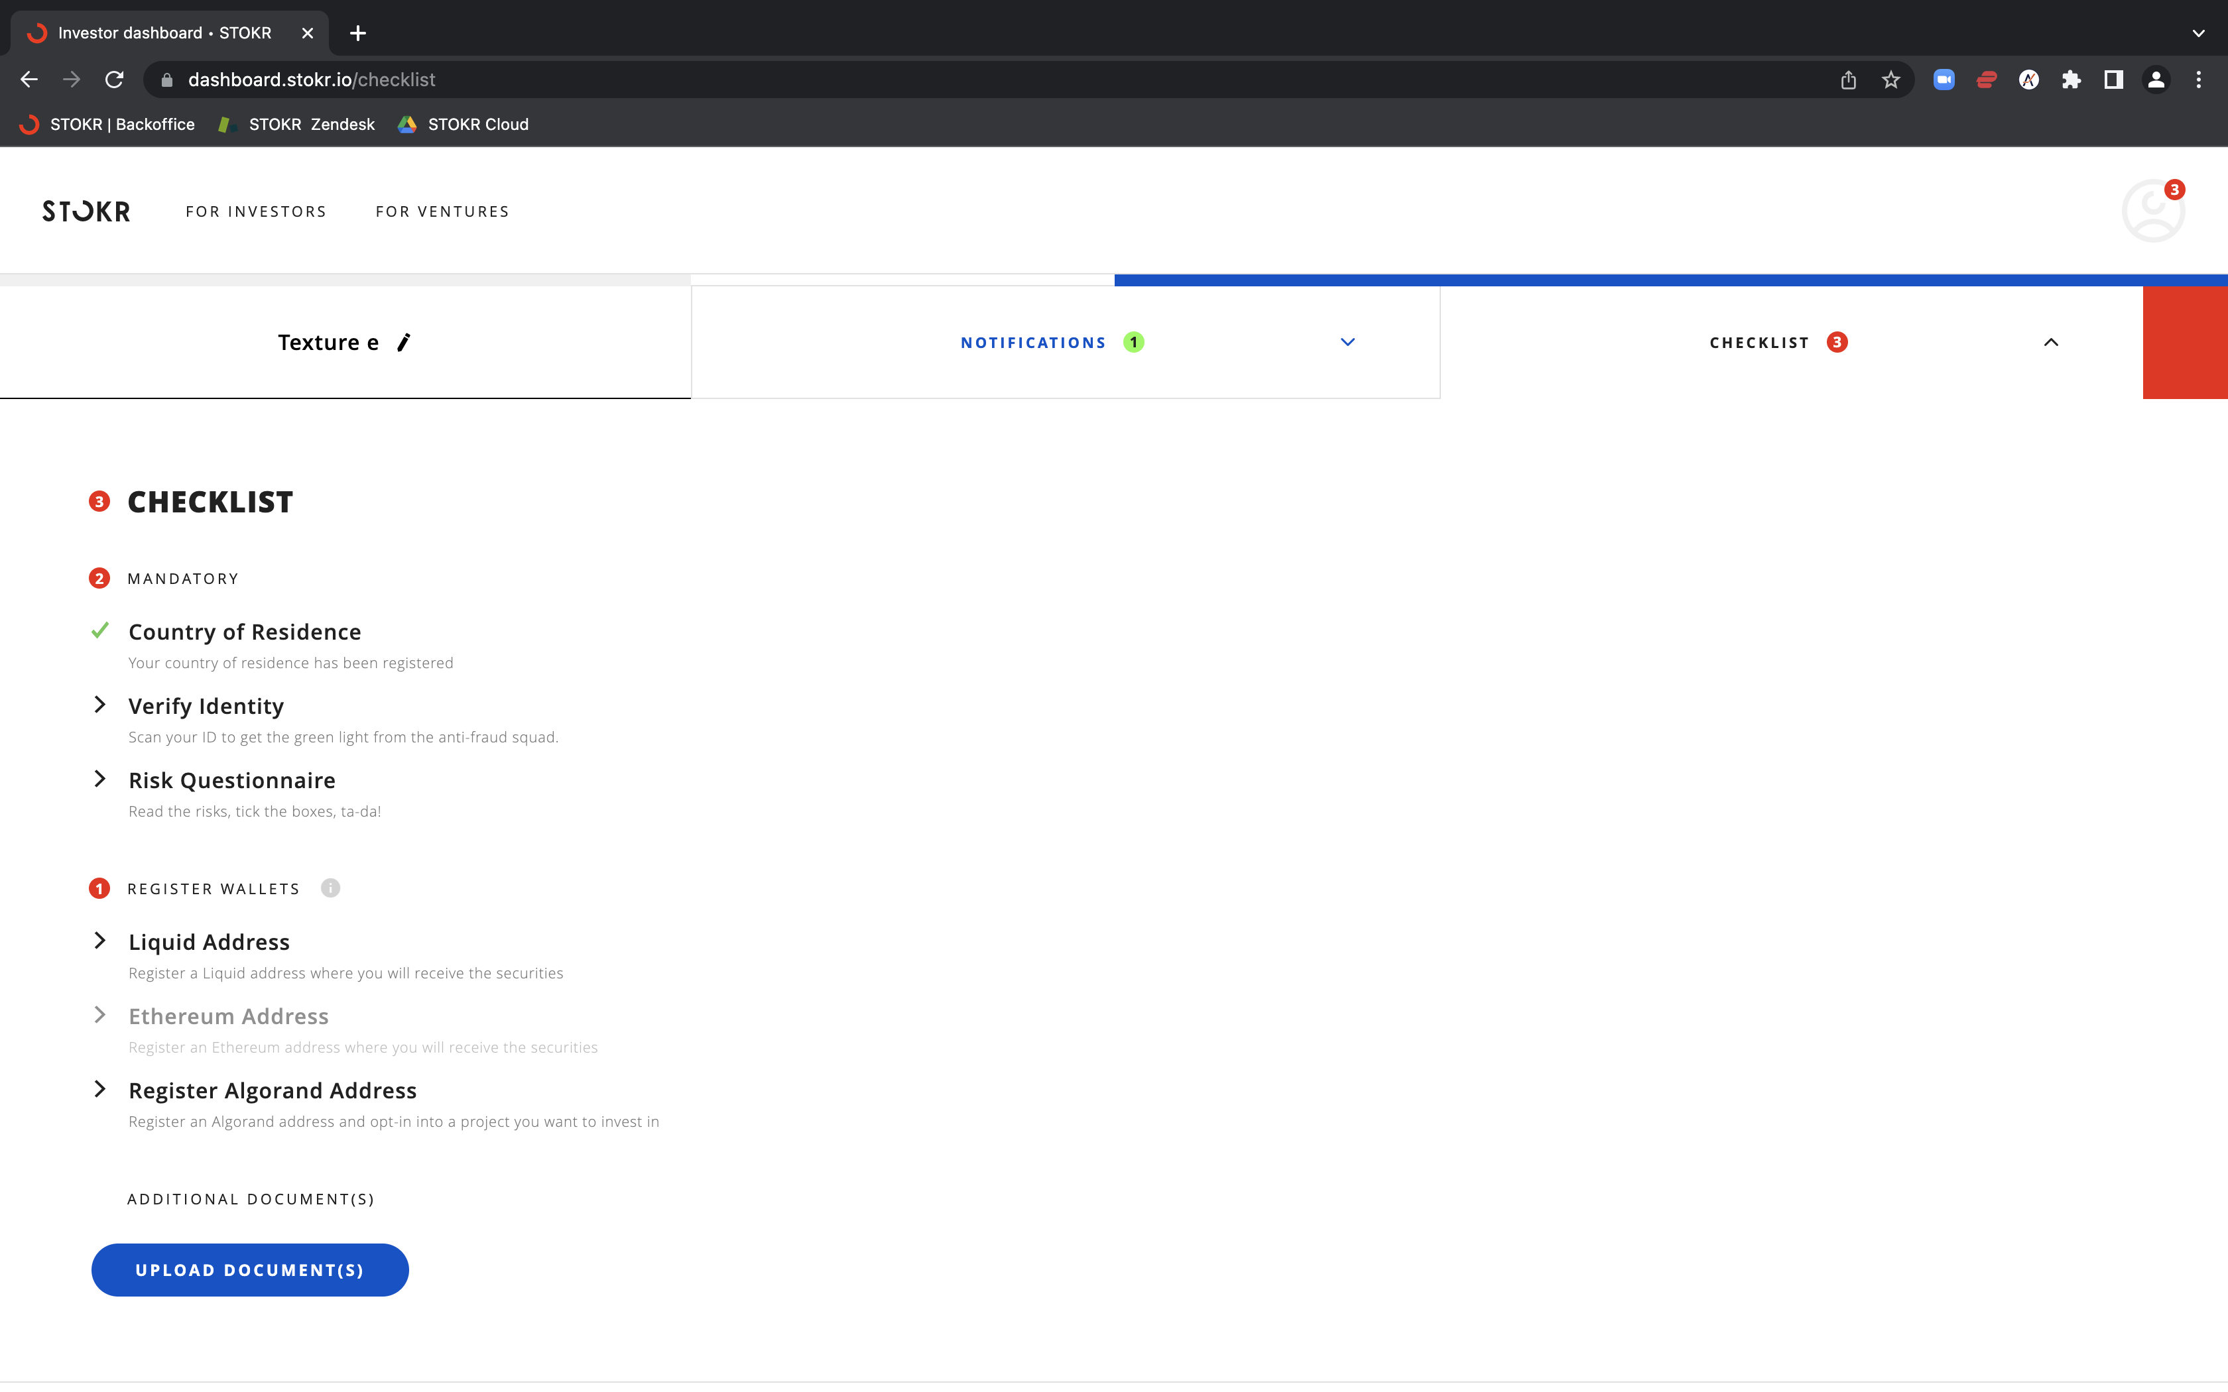Image resolution: width=2228 pixels, height=1392 pixels.
Task: Bookmark this page with the star icon
Action: tap(1891, 80)
